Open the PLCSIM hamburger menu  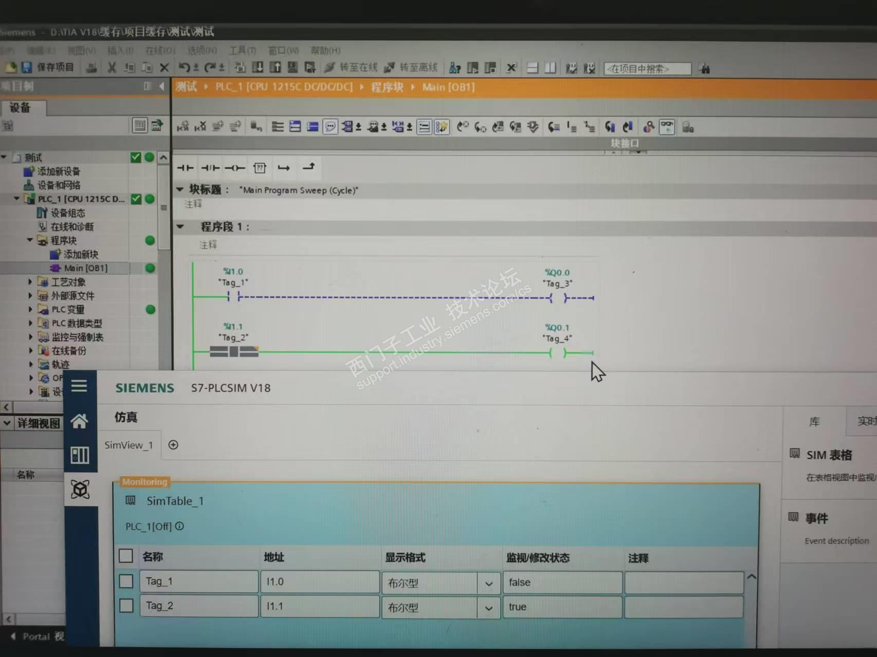(79, 386)
